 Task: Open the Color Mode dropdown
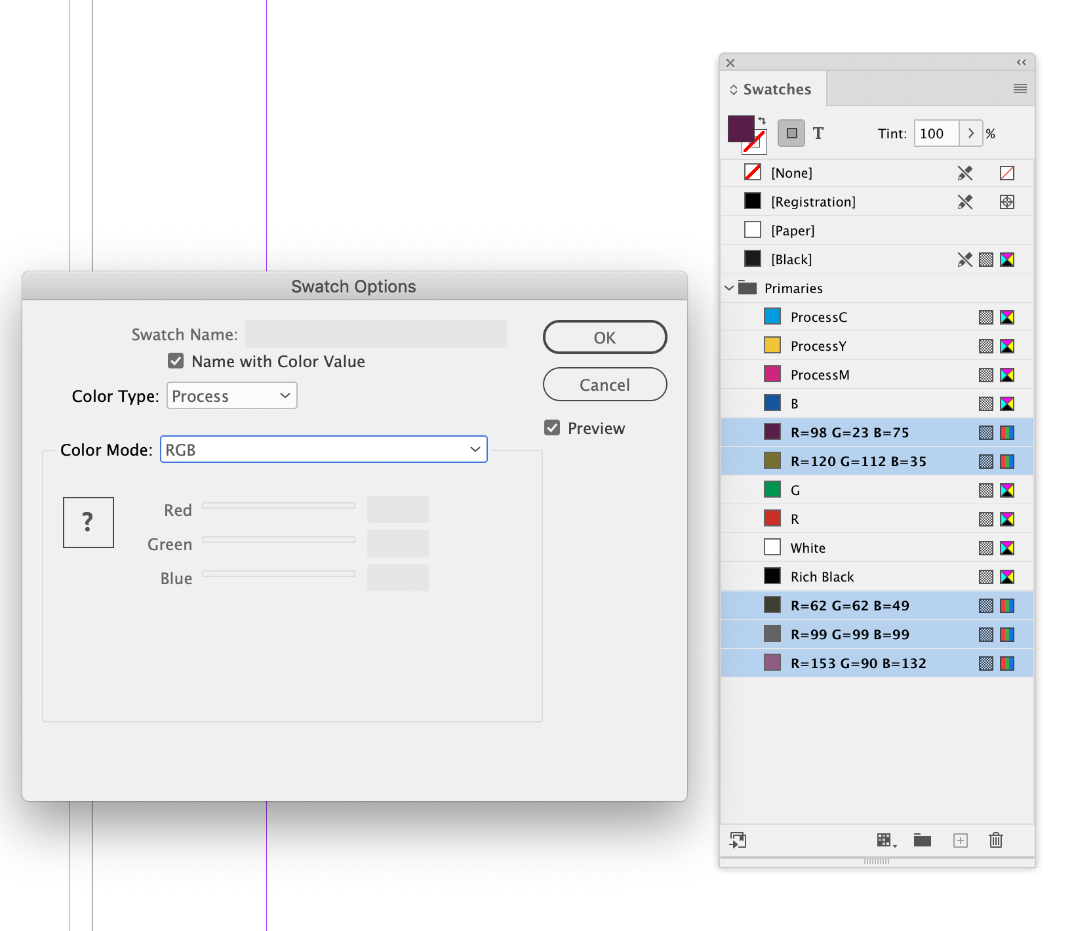[323, 449]
